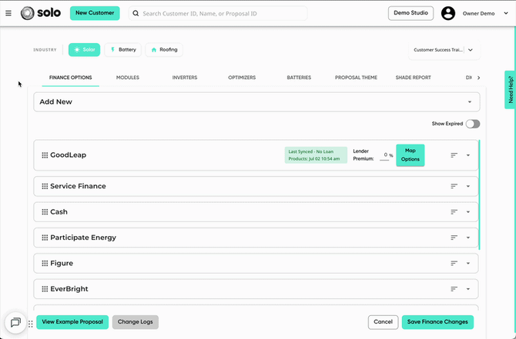Click the Participate Energy lender name

83,238
